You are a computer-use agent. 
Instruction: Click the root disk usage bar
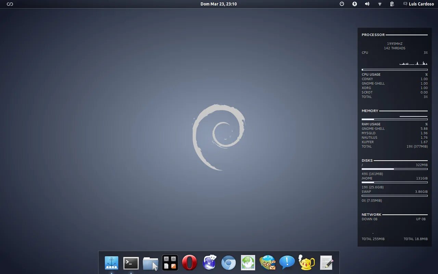(x=395, y=169)
